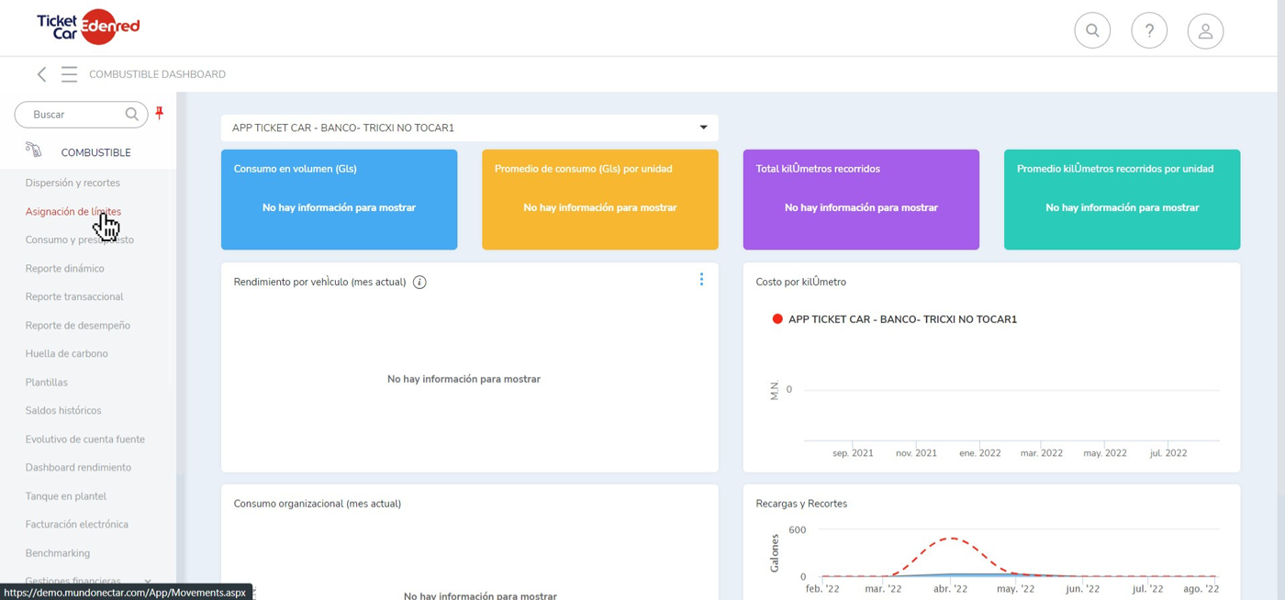
Task: Open the help question mark icon
Action: tap(1149, 30)
